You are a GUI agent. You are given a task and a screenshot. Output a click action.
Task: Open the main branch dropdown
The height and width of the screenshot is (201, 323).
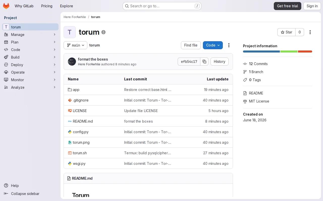pos(75,45)
